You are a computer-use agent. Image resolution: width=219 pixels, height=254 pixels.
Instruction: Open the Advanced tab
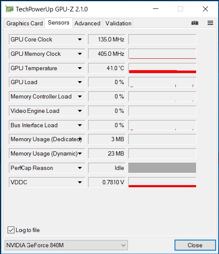point(87,23)
